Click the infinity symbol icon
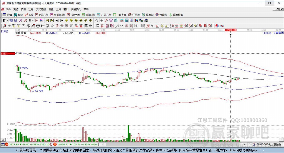Viewport: 284px width, 153px height. click(222, 26)
